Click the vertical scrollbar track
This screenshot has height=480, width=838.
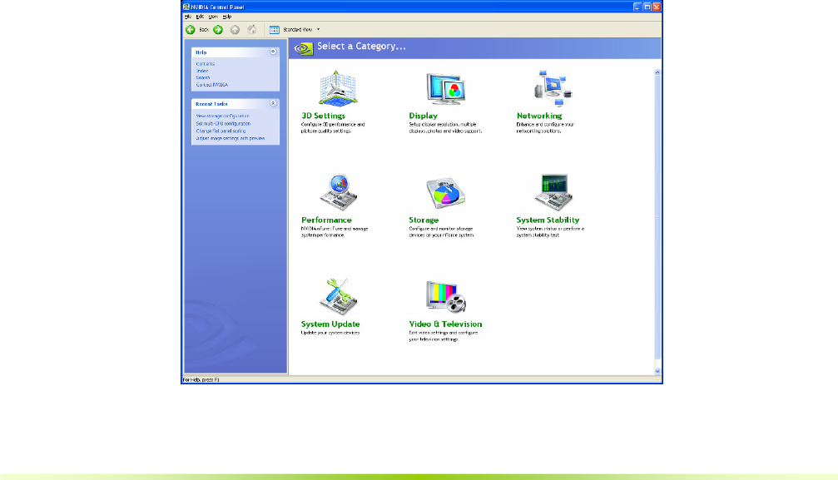point(657,222)
